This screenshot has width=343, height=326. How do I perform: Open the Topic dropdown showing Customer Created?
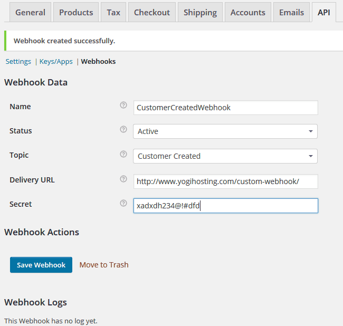pos(225,156)
